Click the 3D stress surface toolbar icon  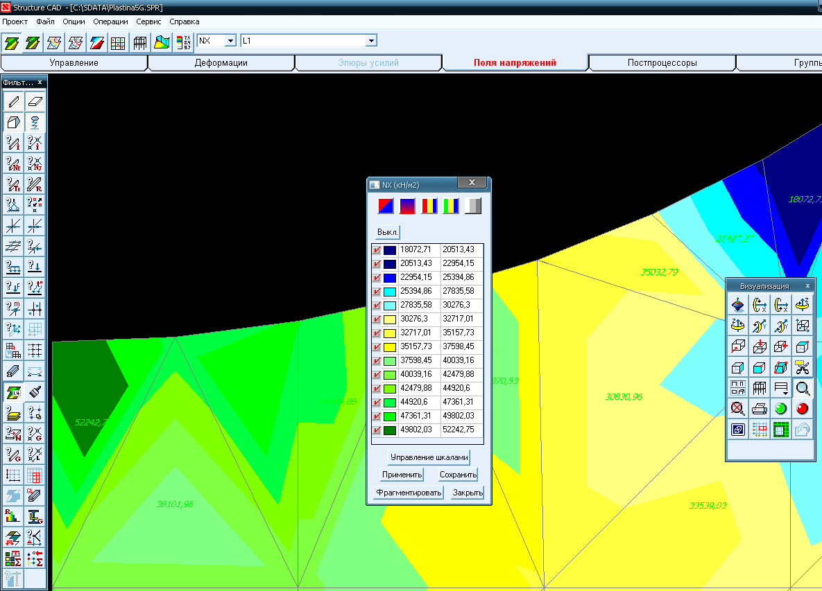[x=162, y=42]
